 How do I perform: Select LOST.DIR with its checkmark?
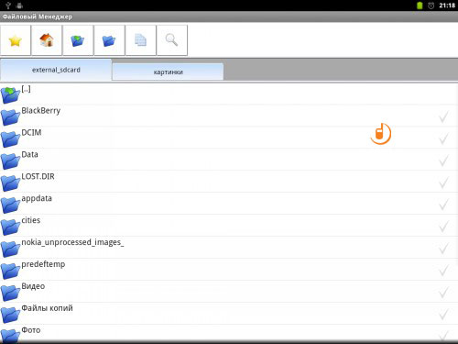(443, 183)
